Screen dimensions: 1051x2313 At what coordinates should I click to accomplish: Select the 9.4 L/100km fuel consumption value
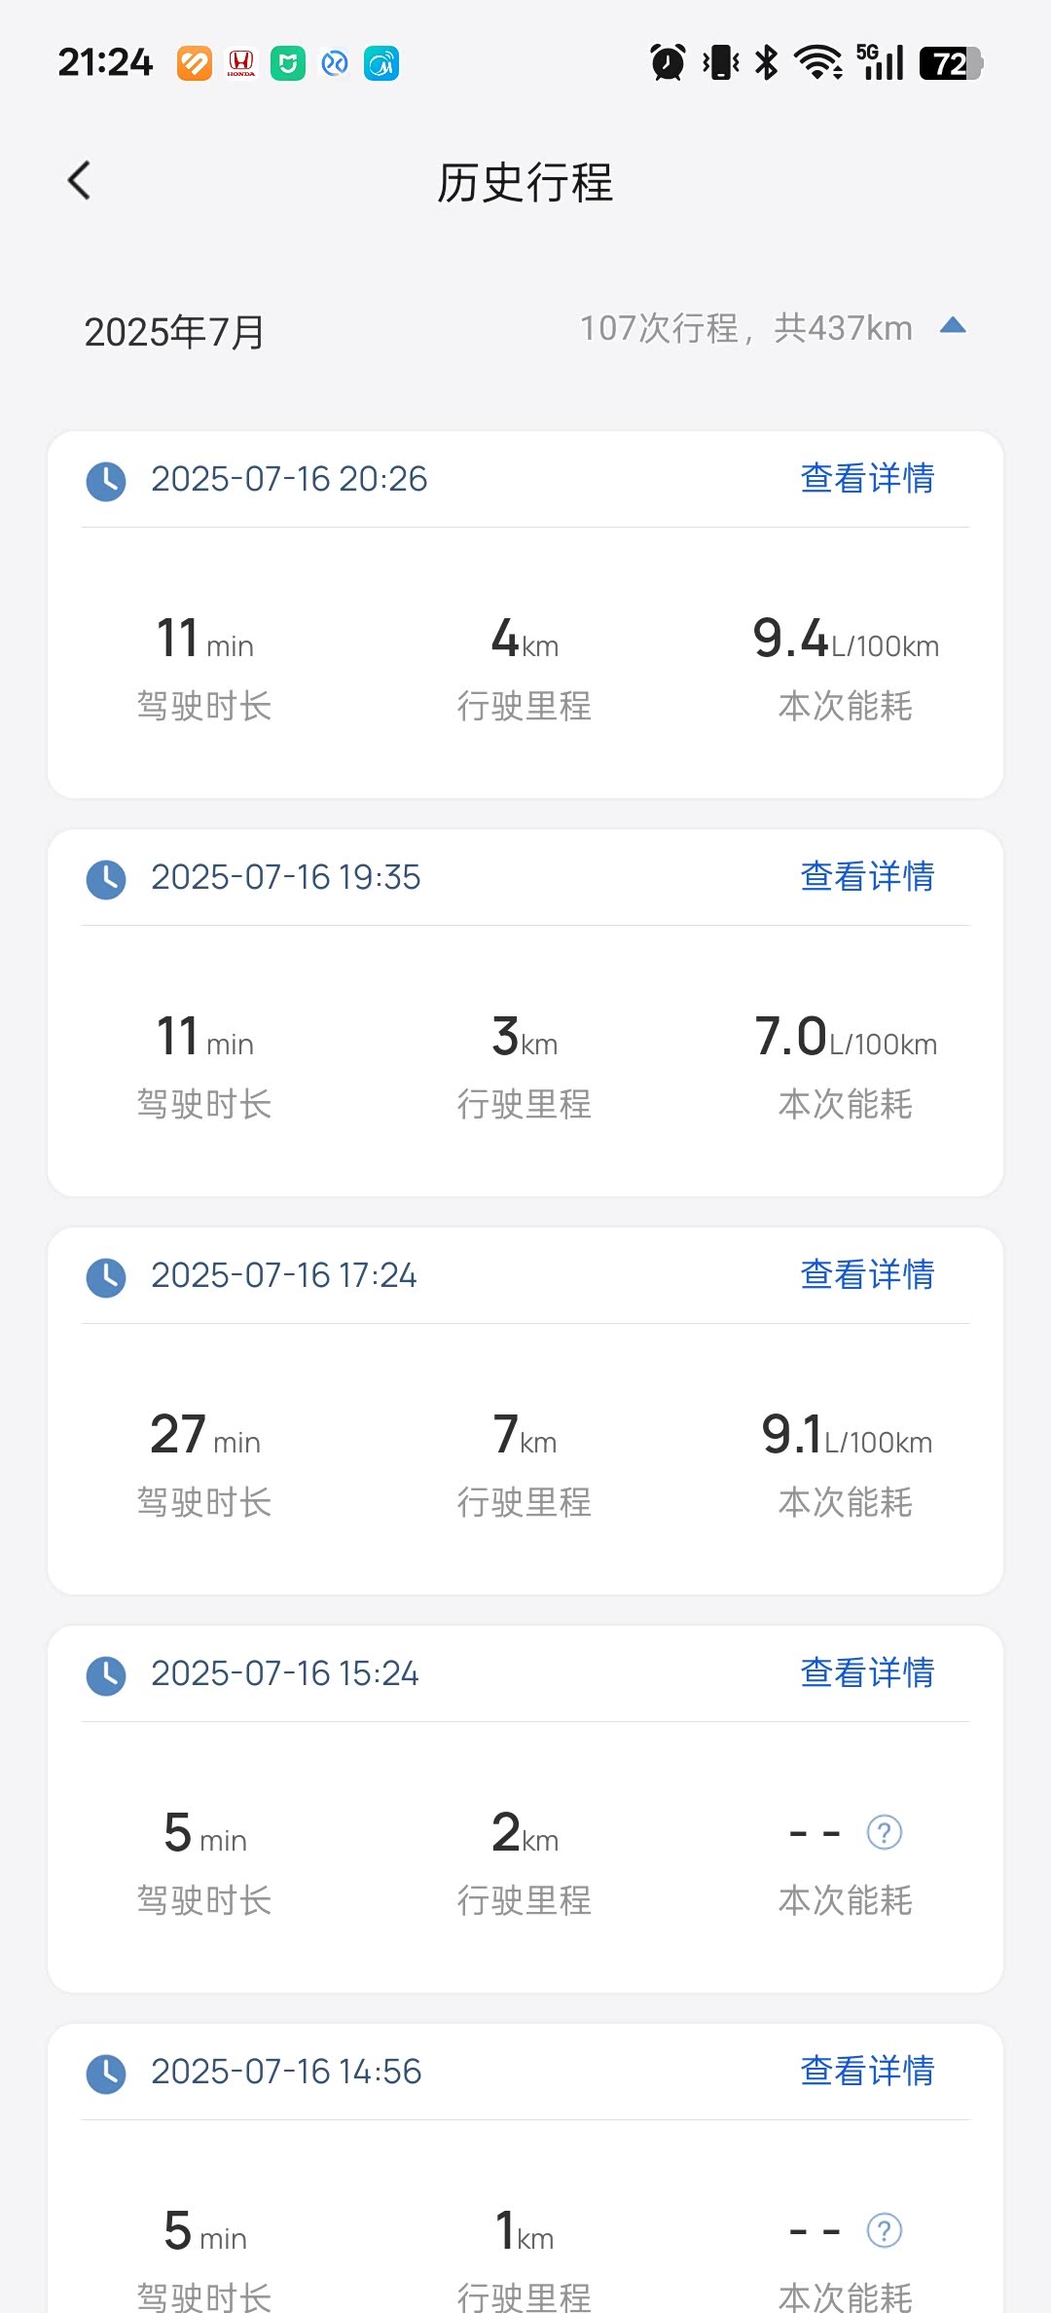pyautogui.click(x=845, y=640)
